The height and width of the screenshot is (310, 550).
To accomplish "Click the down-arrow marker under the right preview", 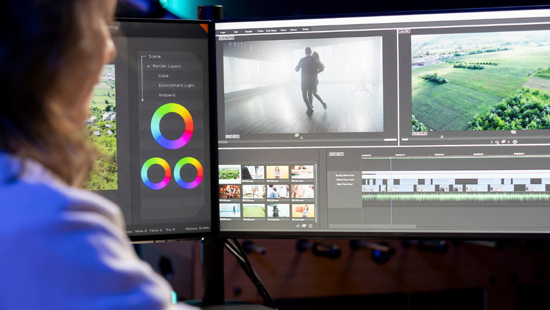I will tap(442, 136).
